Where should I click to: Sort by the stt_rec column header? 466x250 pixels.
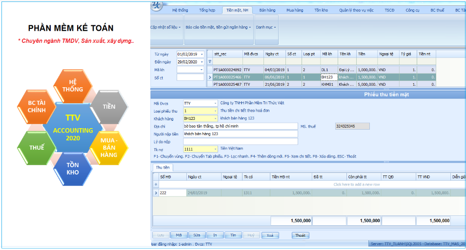(228, 54)
